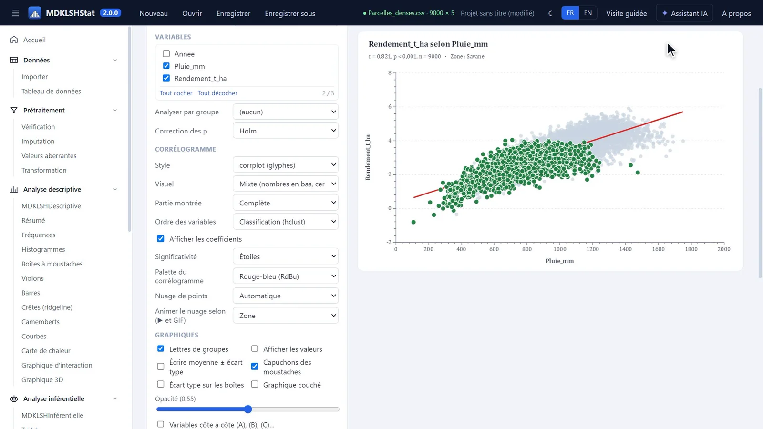The image size is (763, 429).
Task: Uncheck the Pluie_mm variable
Action: tap(166, 66)
